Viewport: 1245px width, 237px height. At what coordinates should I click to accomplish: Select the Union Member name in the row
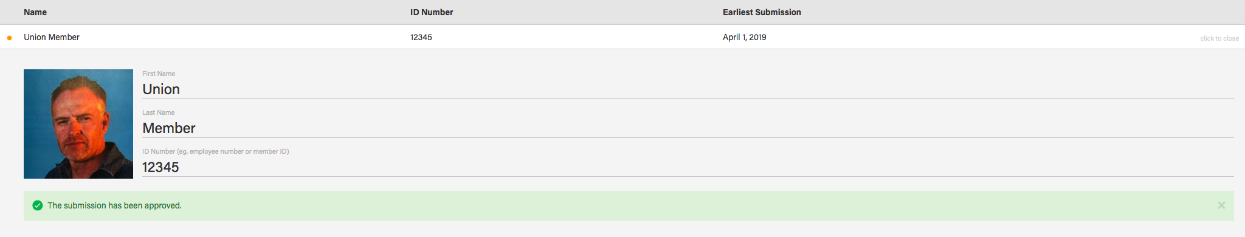tap(52, 37)
